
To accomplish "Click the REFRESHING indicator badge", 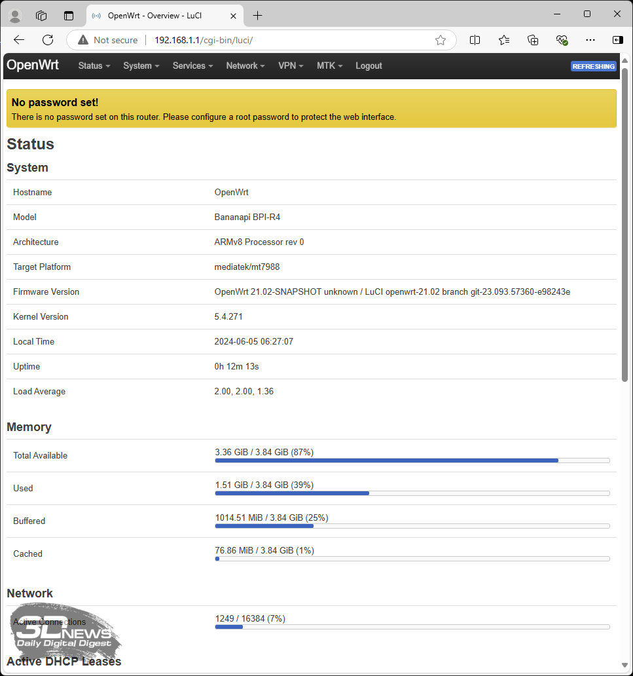I will [593, 66].
